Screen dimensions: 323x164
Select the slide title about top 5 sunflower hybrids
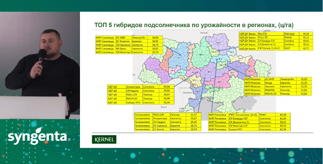(194, 25)
